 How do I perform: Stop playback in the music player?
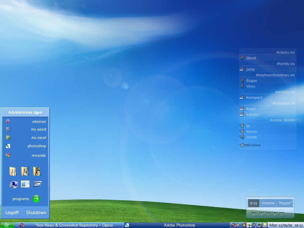point(275,213)
